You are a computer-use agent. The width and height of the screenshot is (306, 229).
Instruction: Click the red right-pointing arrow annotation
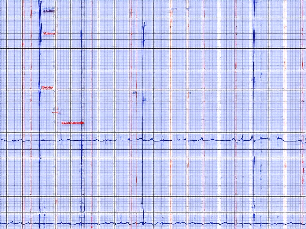point(73,123)
